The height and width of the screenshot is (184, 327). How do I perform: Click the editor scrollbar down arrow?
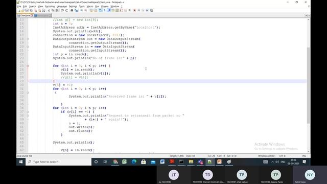click(308, 151)
